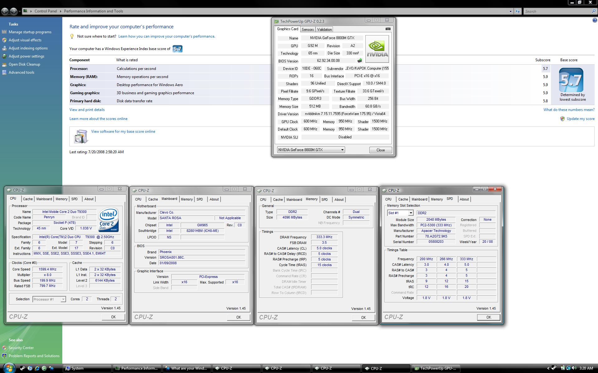Click Close button in GPU-Z

(x=380, y=150)
